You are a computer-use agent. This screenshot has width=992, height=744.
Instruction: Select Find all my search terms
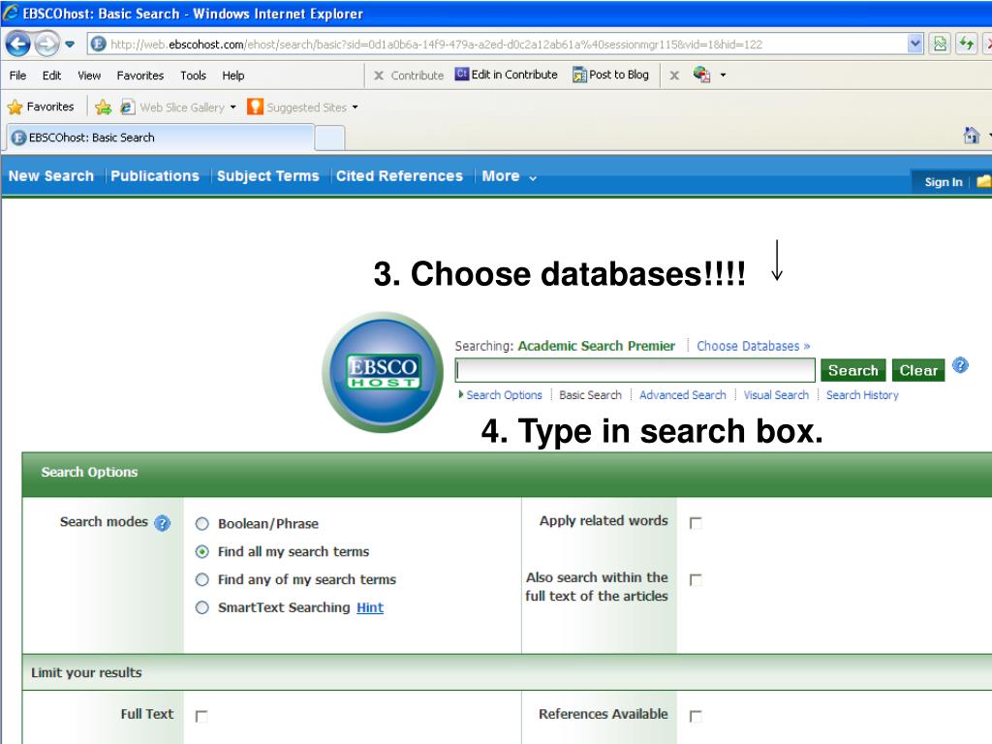coord(201,551)
